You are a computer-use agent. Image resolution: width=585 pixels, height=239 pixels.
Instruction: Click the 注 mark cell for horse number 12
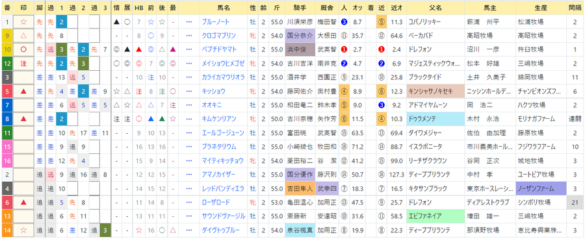pyautogui.click(x=23, y=64)
